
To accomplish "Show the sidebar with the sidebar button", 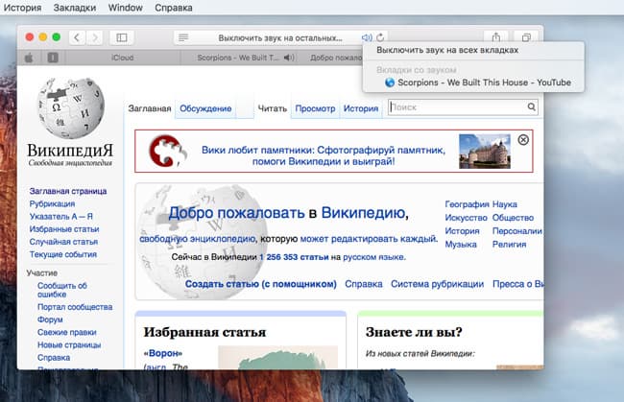I will pyautogui.click(x=121, y=37).
